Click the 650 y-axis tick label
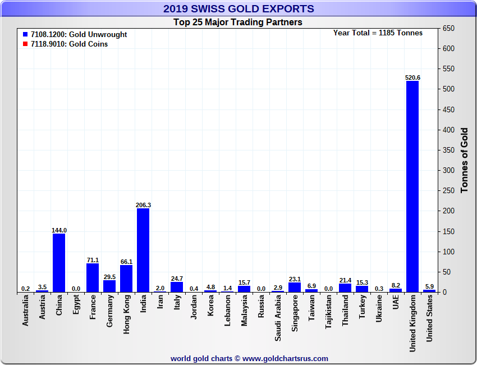 click(448, 28)
